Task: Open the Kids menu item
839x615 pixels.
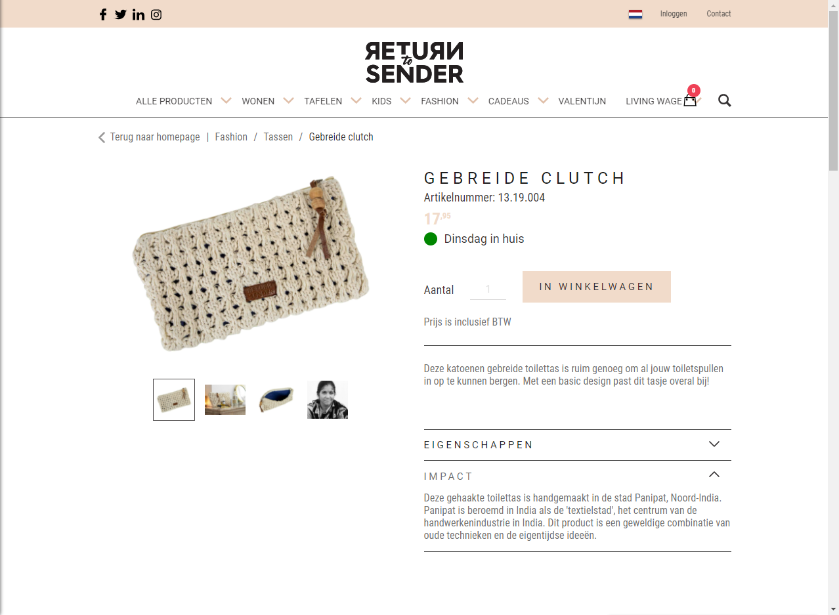Action: 381,101
